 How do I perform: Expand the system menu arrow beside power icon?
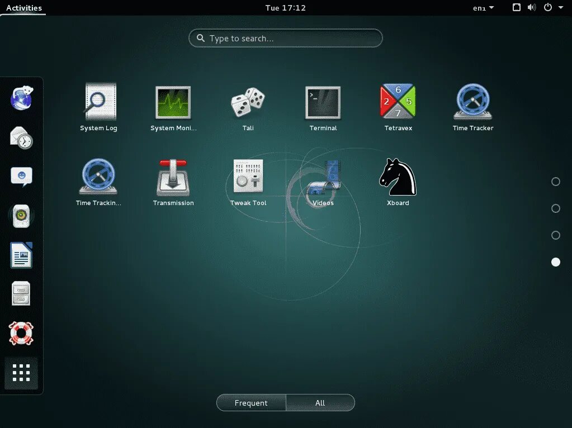561,7
